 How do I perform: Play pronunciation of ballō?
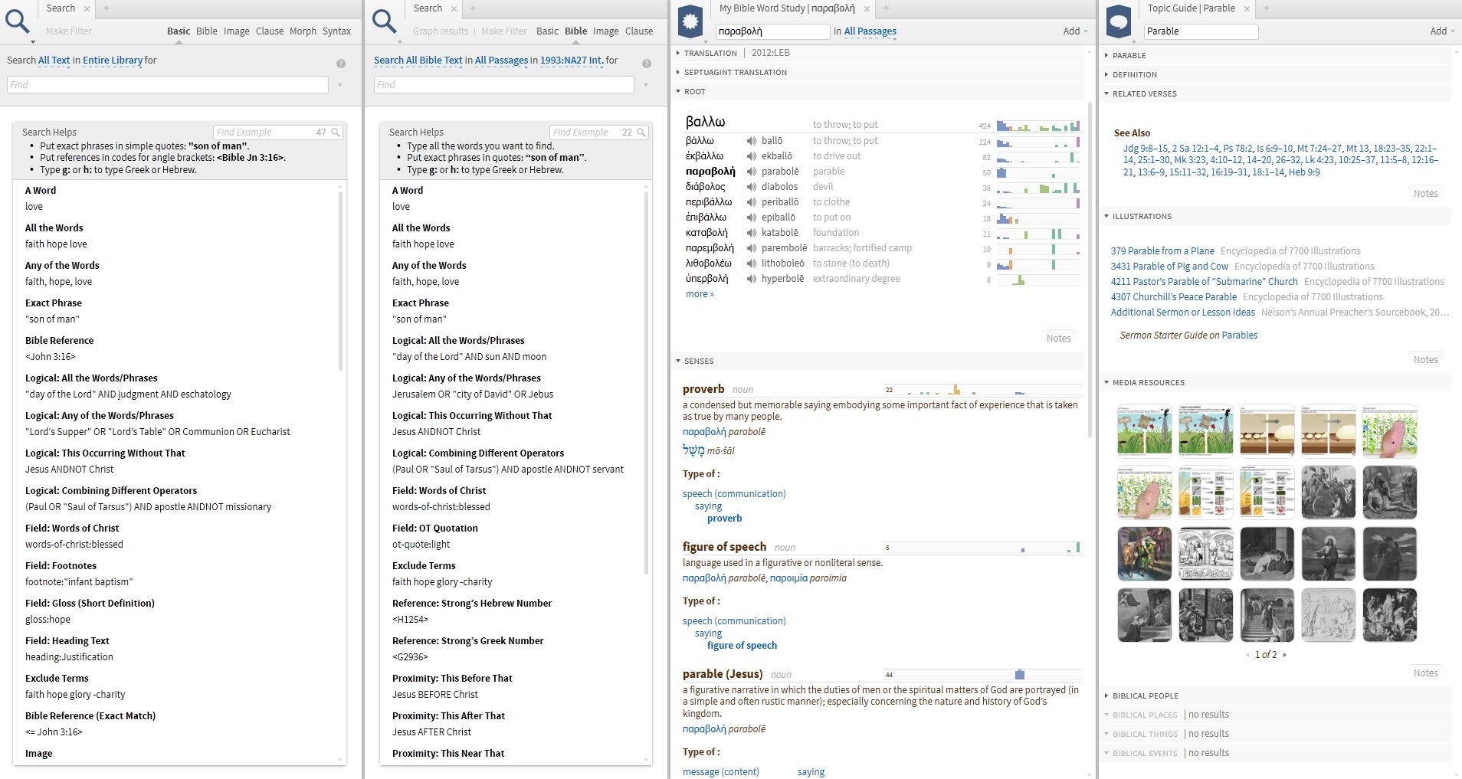tap(752, 141)
